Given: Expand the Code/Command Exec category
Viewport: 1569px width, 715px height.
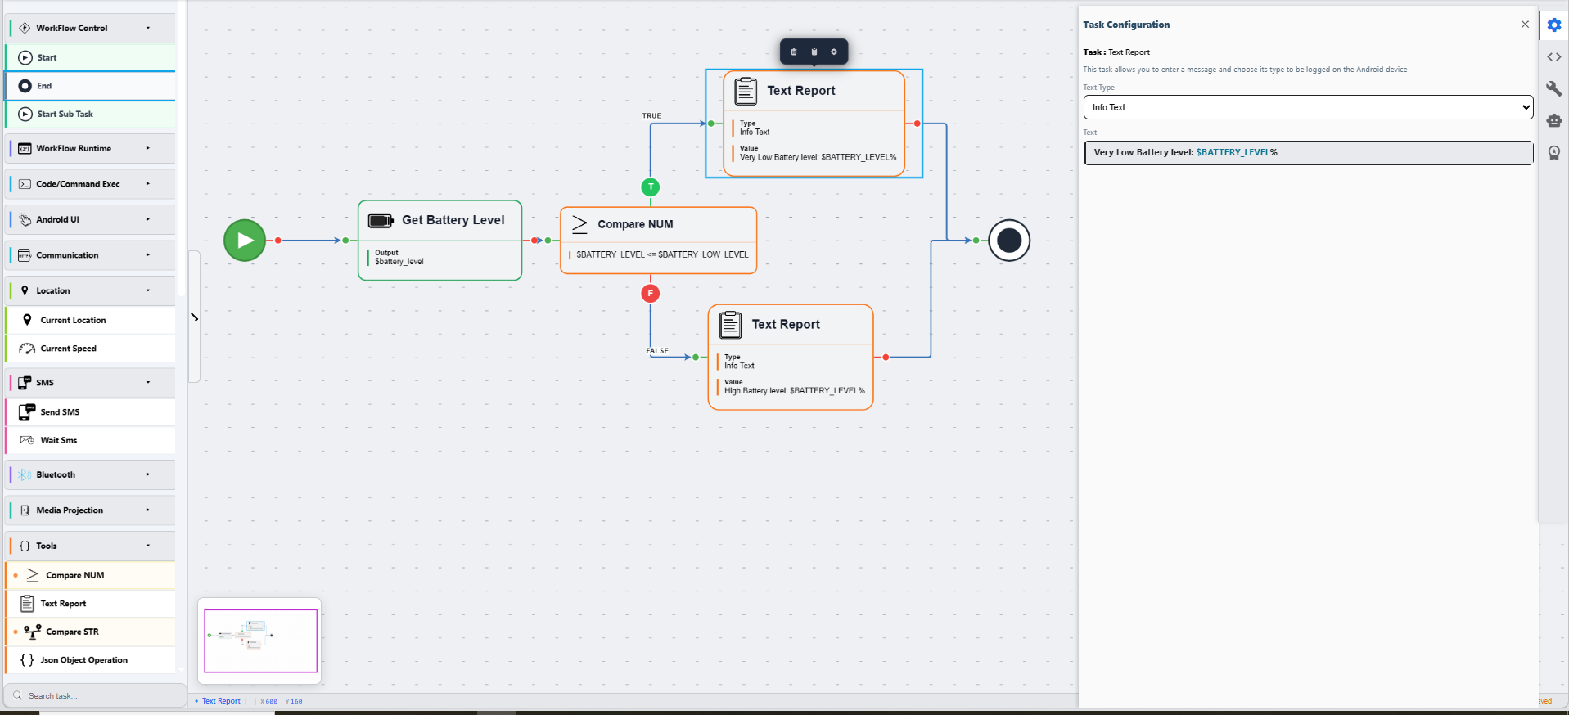Looking at the screenshot, I should (x=90, y=184).
